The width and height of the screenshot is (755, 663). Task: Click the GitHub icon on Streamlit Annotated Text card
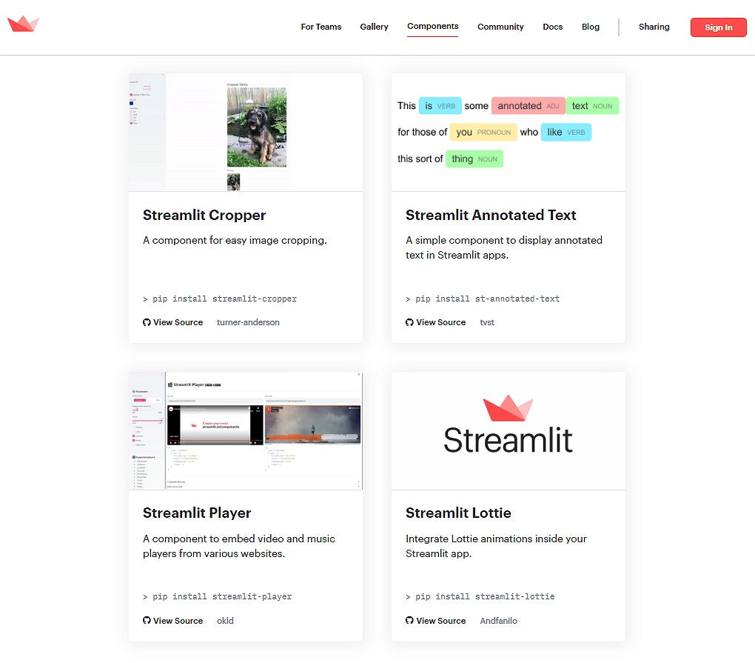409,322
